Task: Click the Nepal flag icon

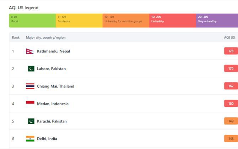Action: pyautogui.click(x=30, y=51)
